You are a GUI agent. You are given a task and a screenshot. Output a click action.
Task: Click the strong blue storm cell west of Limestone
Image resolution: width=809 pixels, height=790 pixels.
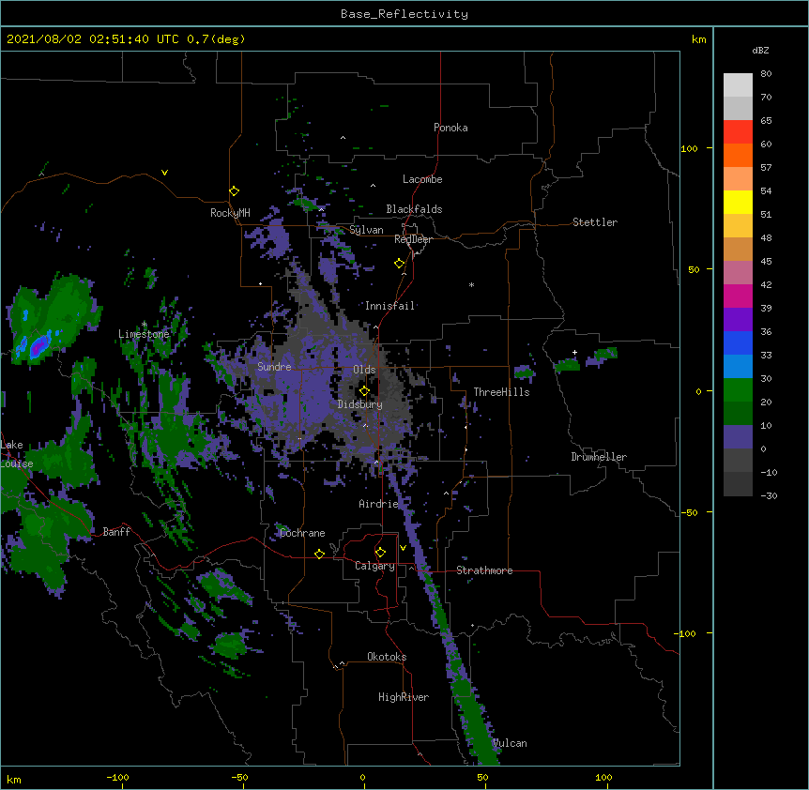point(38,345)
